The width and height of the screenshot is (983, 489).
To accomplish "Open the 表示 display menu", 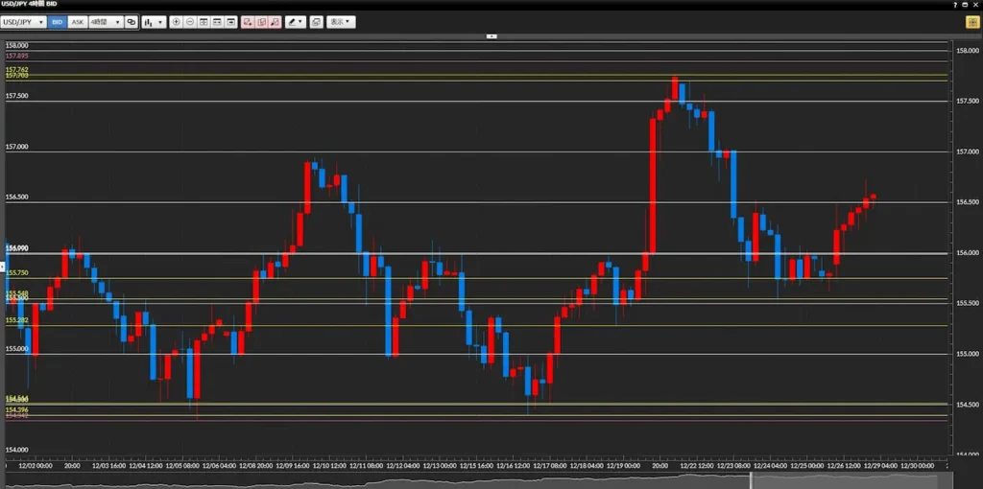I will 340,21.
